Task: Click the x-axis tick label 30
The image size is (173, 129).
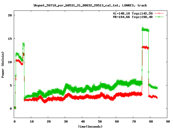Action: point(66,121)
